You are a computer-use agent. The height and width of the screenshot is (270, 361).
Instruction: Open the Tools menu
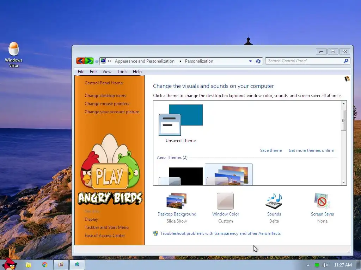122,72
